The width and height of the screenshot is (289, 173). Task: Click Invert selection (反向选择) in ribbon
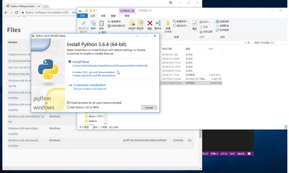click(222, 30)
